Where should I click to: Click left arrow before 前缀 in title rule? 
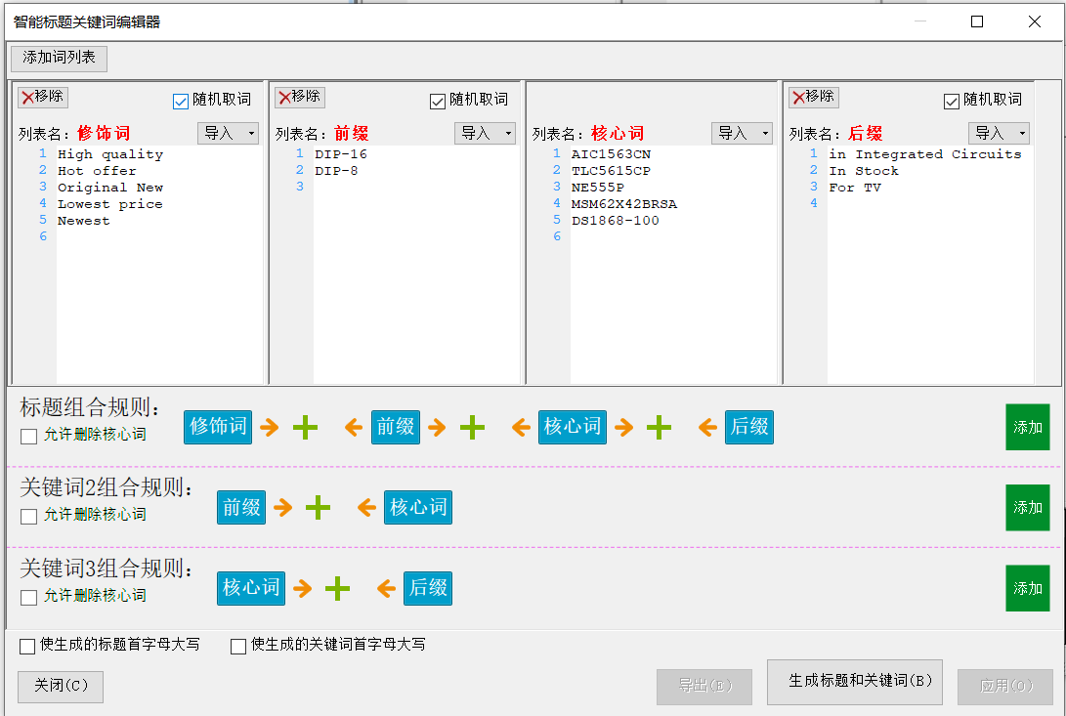tap(353, 427)
